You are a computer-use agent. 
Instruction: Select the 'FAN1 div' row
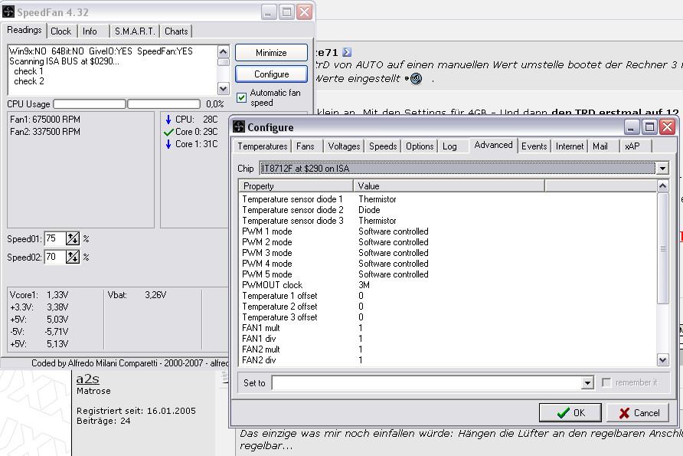point(448,339)
